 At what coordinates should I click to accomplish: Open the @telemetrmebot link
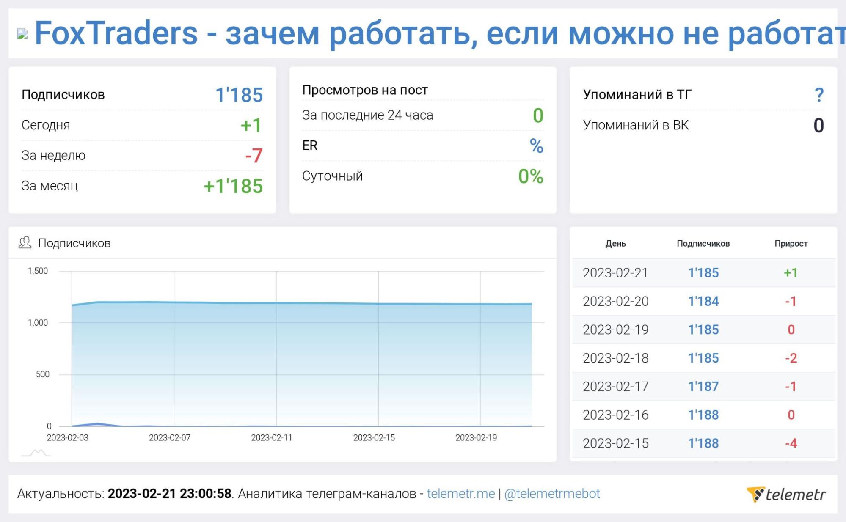pos(552,494)
